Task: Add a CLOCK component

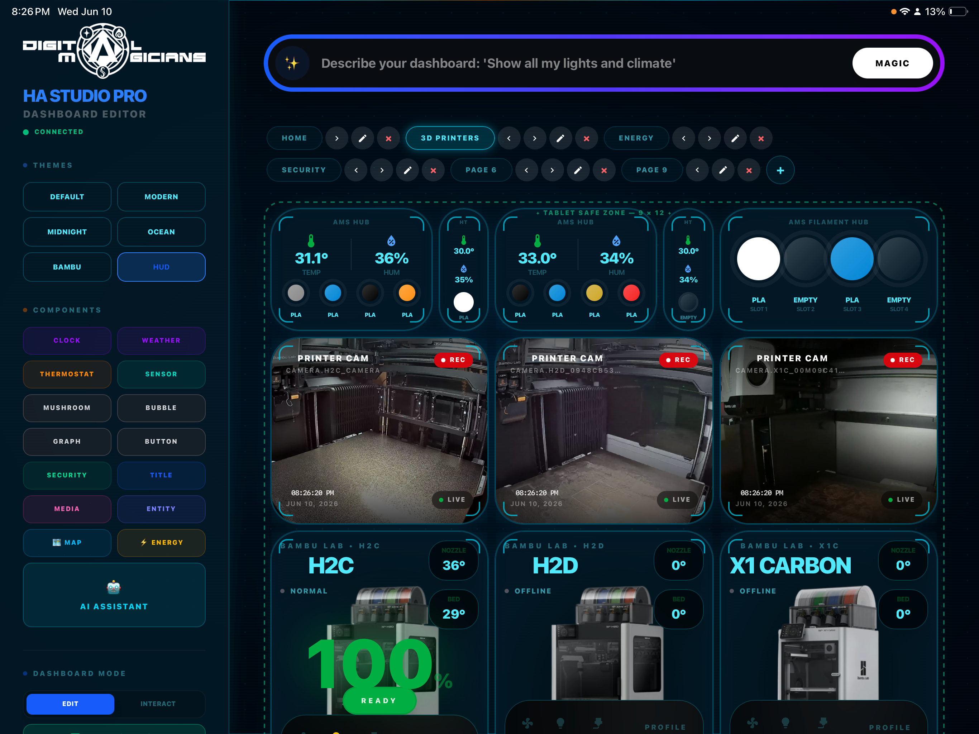Action: pyautogui.click(x=67, y=341)
